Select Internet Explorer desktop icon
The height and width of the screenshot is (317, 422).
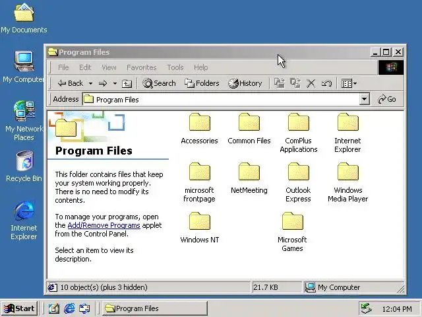(24, 221)
